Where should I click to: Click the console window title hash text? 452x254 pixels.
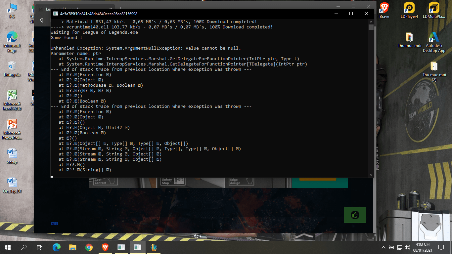[x=99, y=14]
